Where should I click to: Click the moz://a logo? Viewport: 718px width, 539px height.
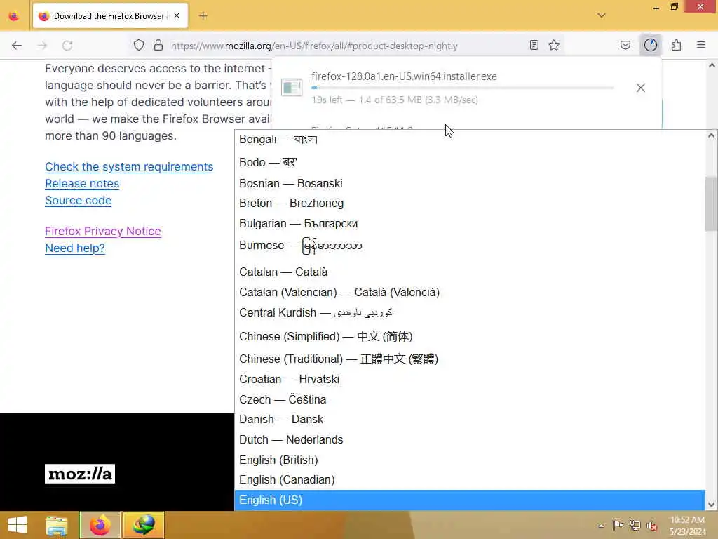click(80, 474)
